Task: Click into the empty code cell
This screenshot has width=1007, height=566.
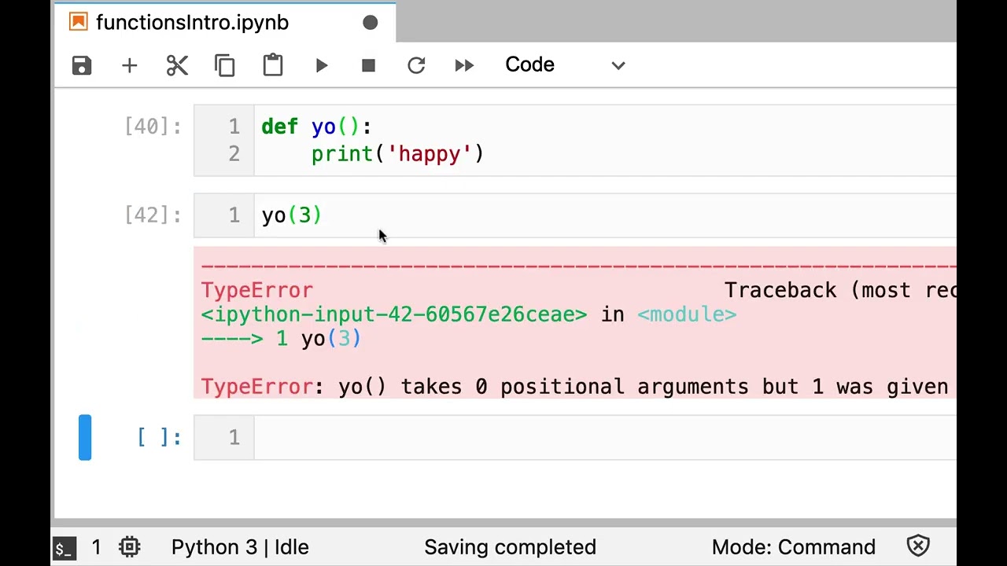Action: point(606,437)
